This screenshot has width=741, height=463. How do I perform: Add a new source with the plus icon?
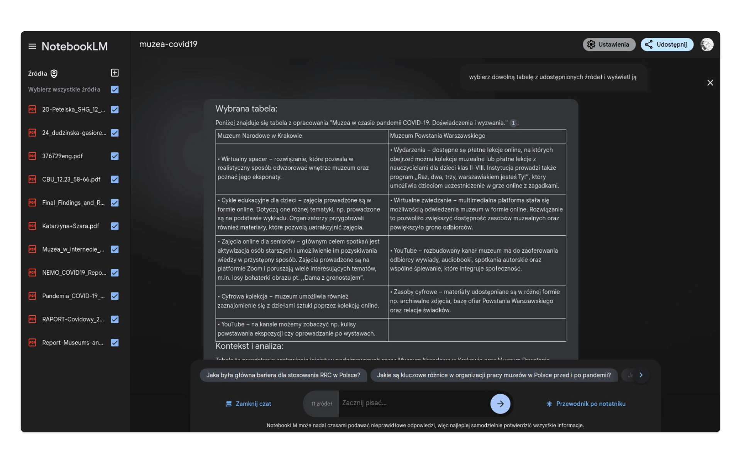click(115, 73)
